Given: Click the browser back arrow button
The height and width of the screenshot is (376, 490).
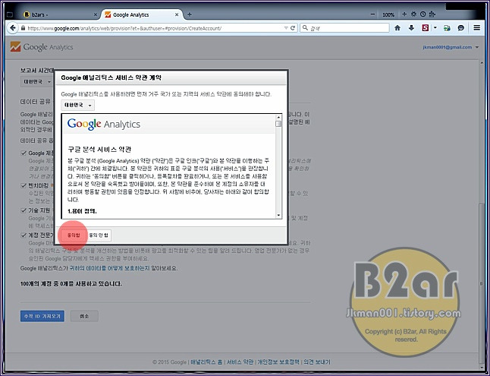Looking at the screenshot, I should pos(12,28).
